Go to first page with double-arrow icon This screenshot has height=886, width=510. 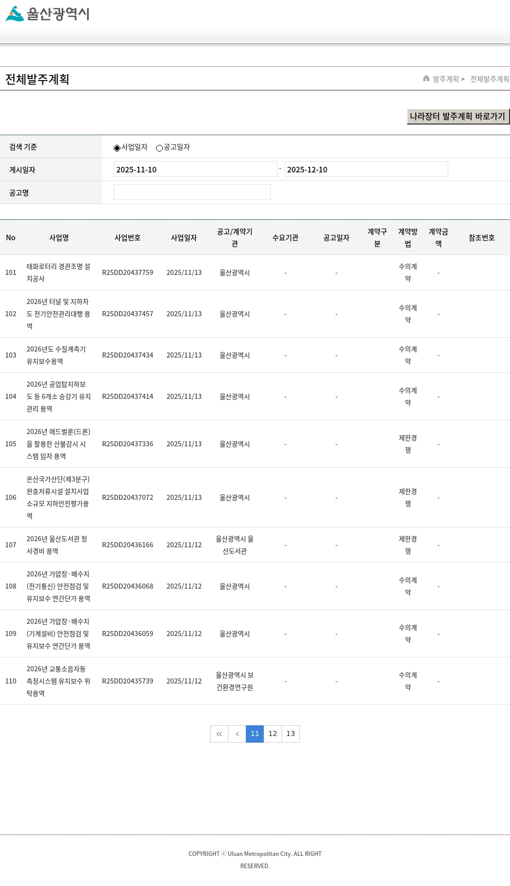[219, 734]
